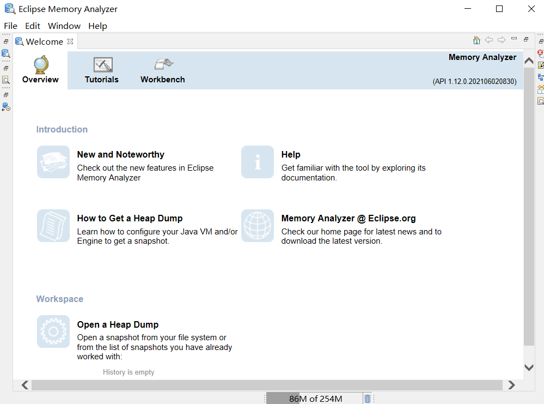Go to the Workbench icon
Screen dimensions: 544x404
pos(163,64)
